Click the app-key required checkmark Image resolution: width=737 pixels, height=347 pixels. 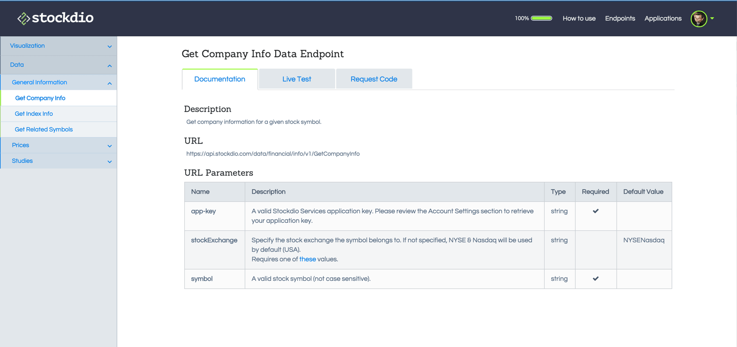(x=596, y=211)
